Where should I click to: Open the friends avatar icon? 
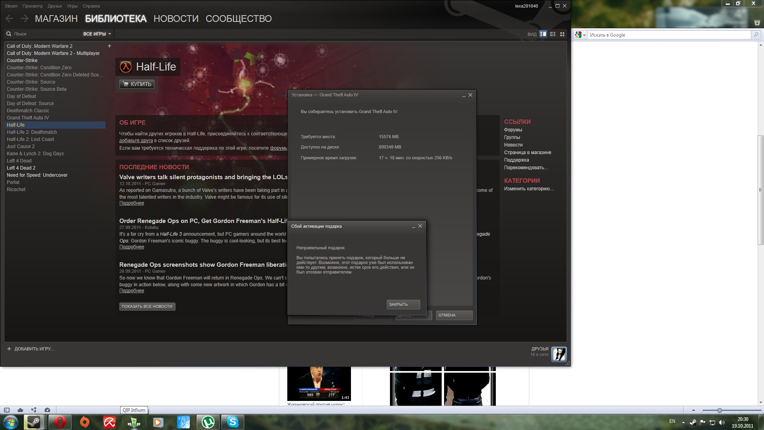[x=559, y=354]
